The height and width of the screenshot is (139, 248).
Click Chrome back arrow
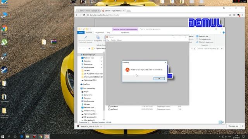[x=77, y=15]
